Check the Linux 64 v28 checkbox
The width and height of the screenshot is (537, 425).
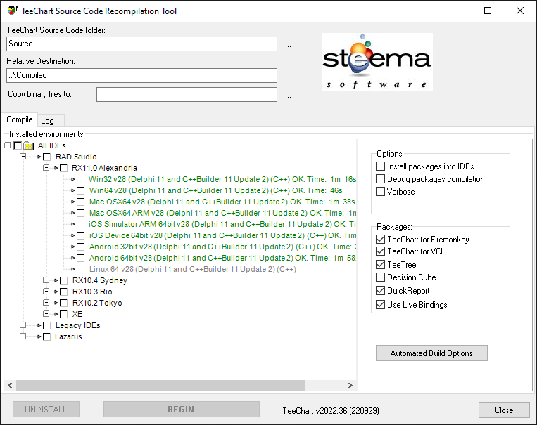tap(80, 270)
